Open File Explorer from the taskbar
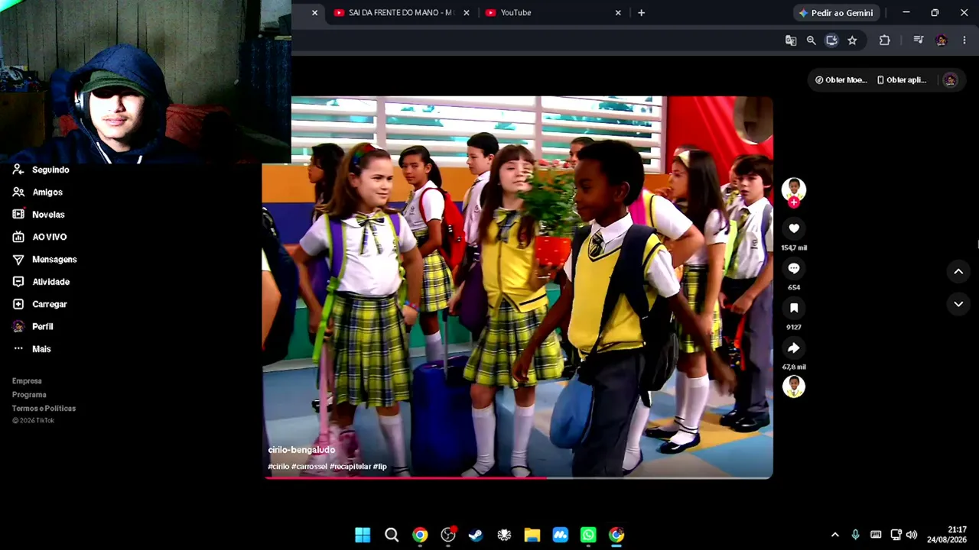Image resolution: width=979 pixels, height=550 pixels. pos(532,535)
